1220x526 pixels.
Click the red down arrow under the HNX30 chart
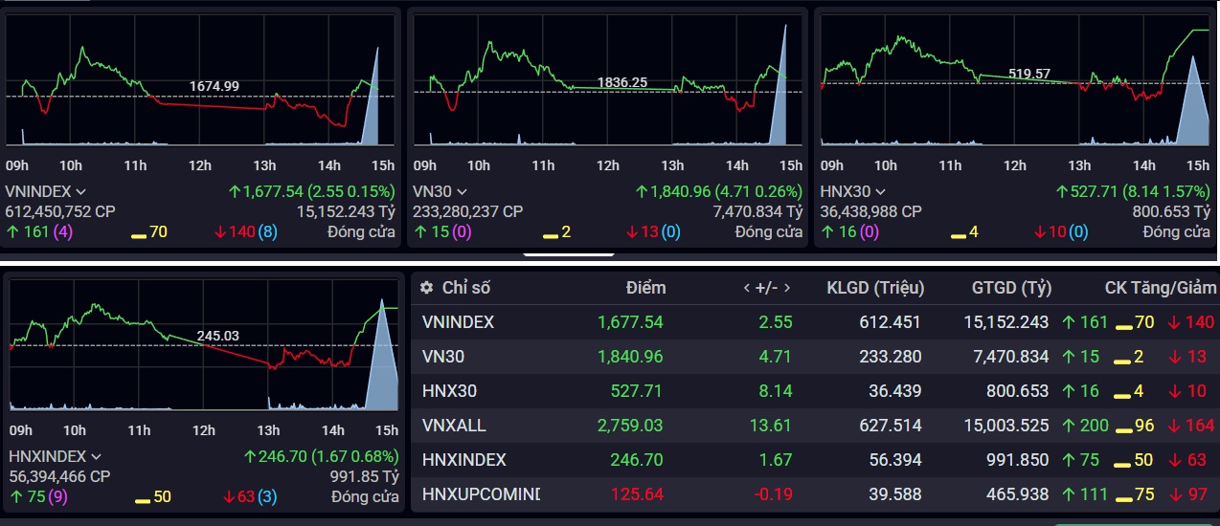1040,231
